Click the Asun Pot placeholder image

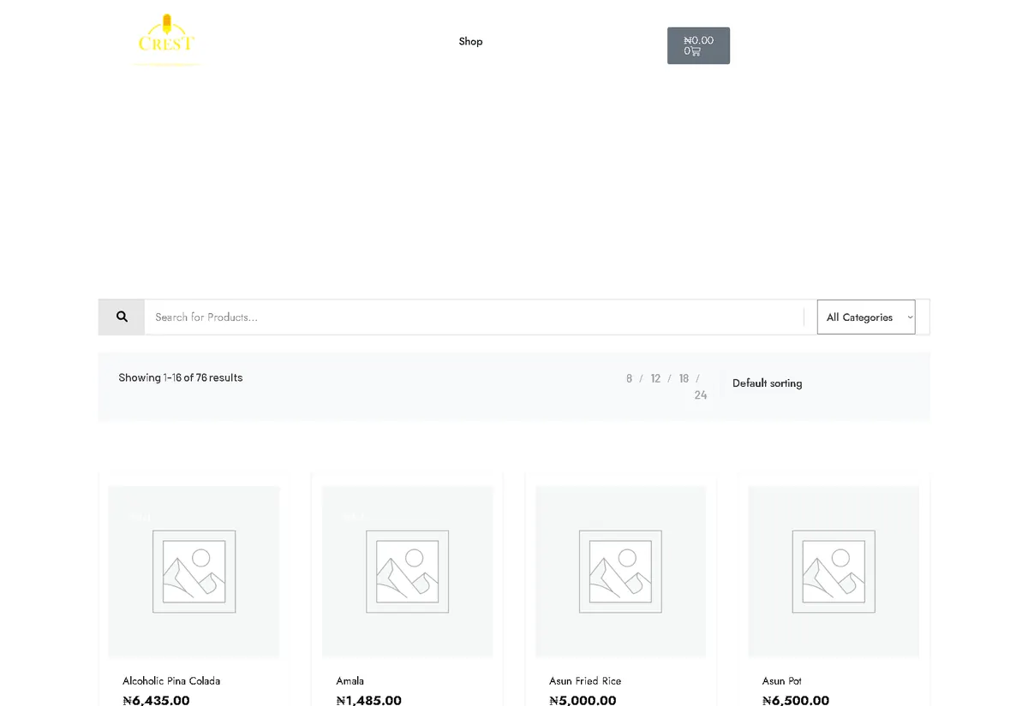coord(834,572)
